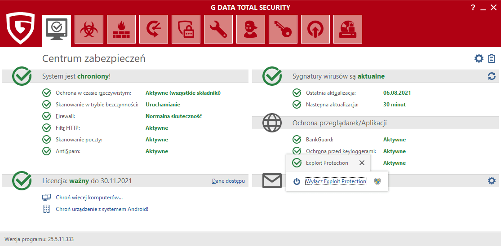Image resolution: width=501 pixels, height=246 pixels.
Task: Close the Exploit Protection popup
Action: pyautogui.click(x=362, y=163)
